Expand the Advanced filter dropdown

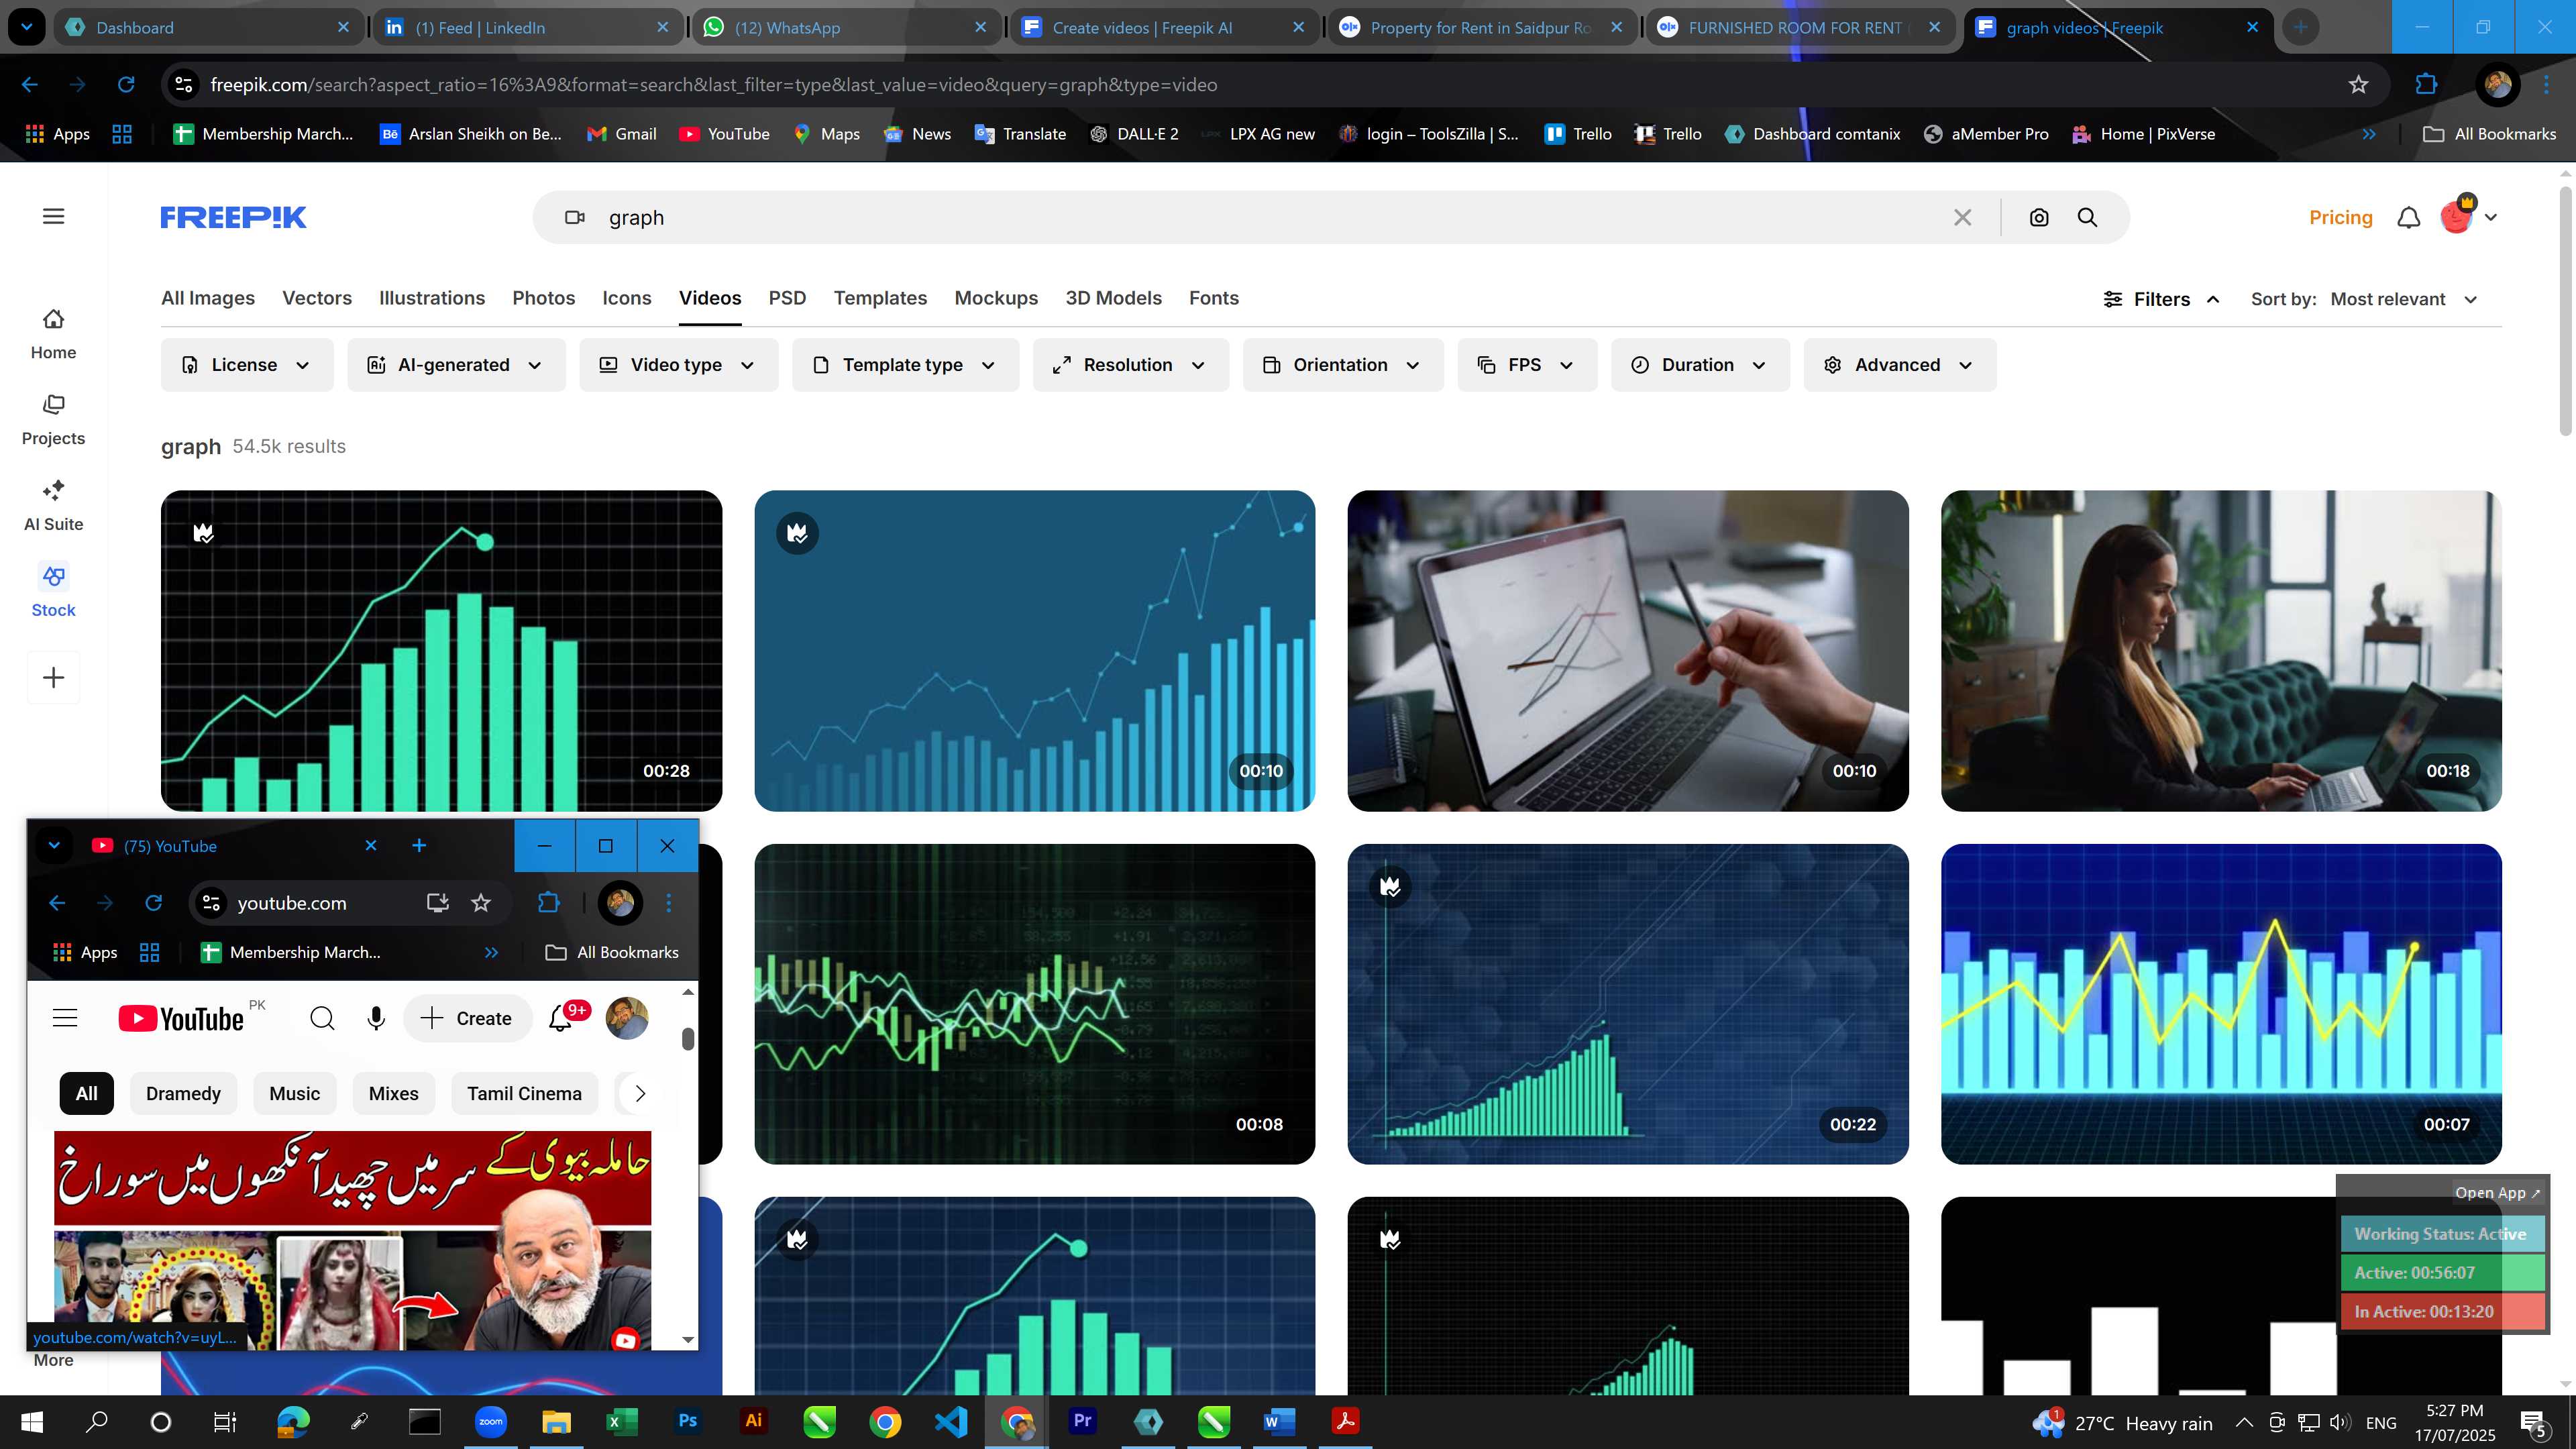click(1899, 365)
